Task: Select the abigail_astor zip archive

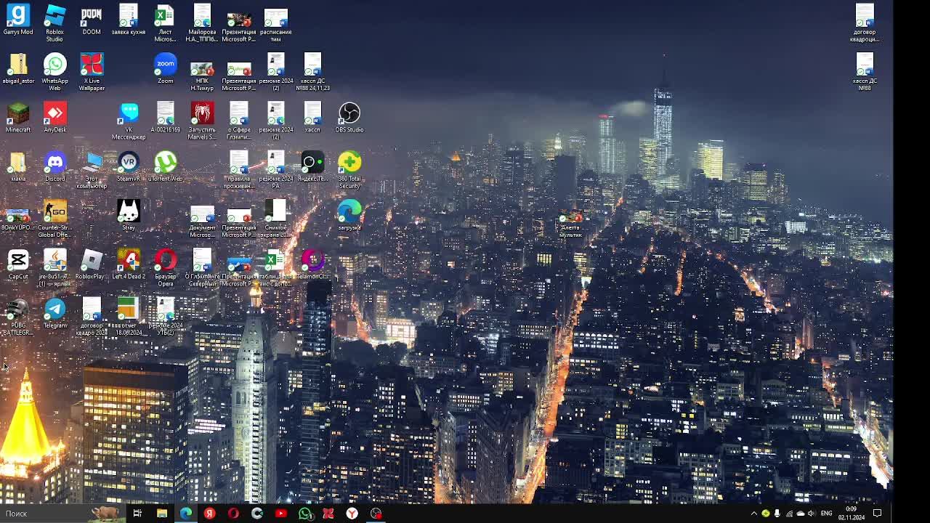Action: 18,69
